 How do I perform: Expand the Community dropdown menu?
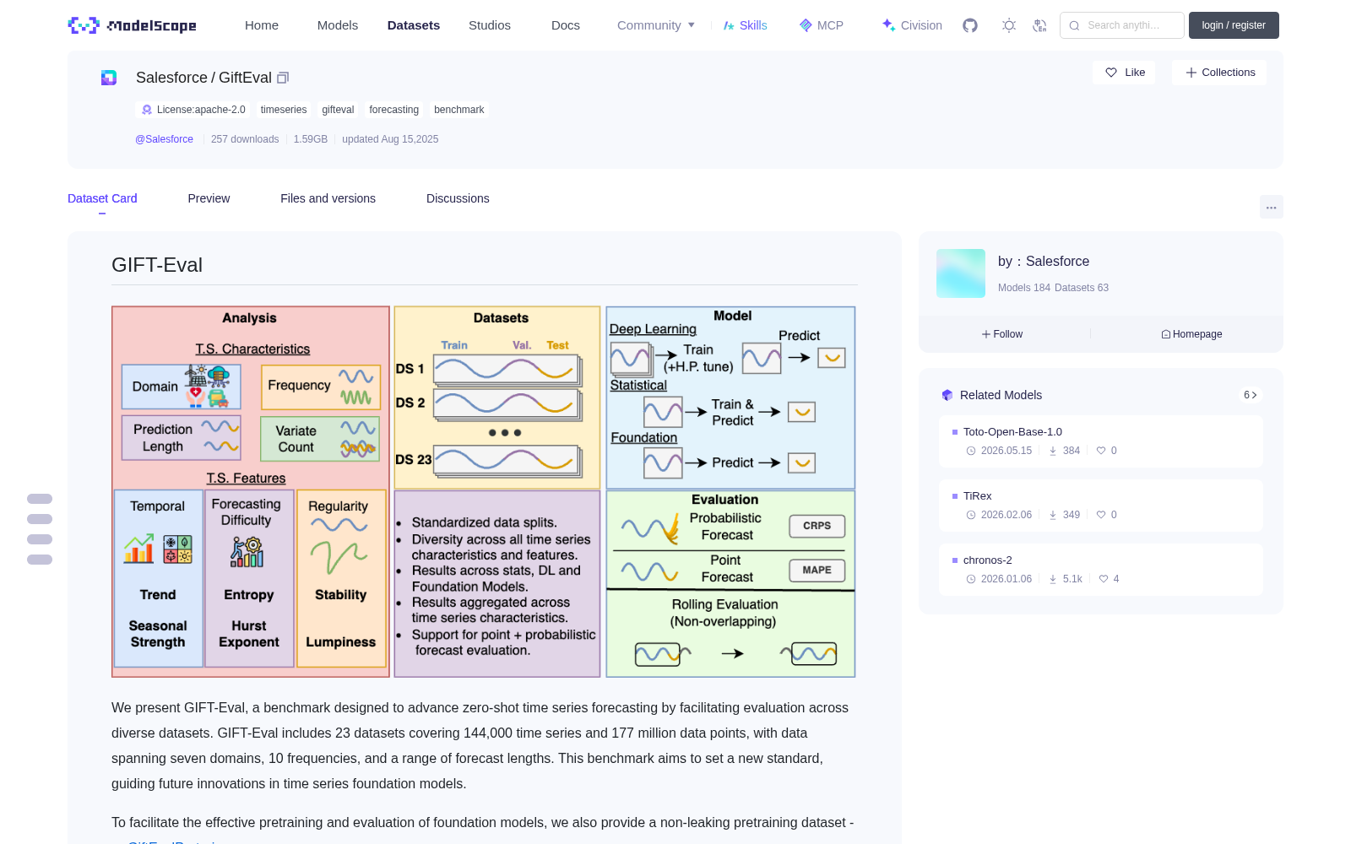coord(656,25)
